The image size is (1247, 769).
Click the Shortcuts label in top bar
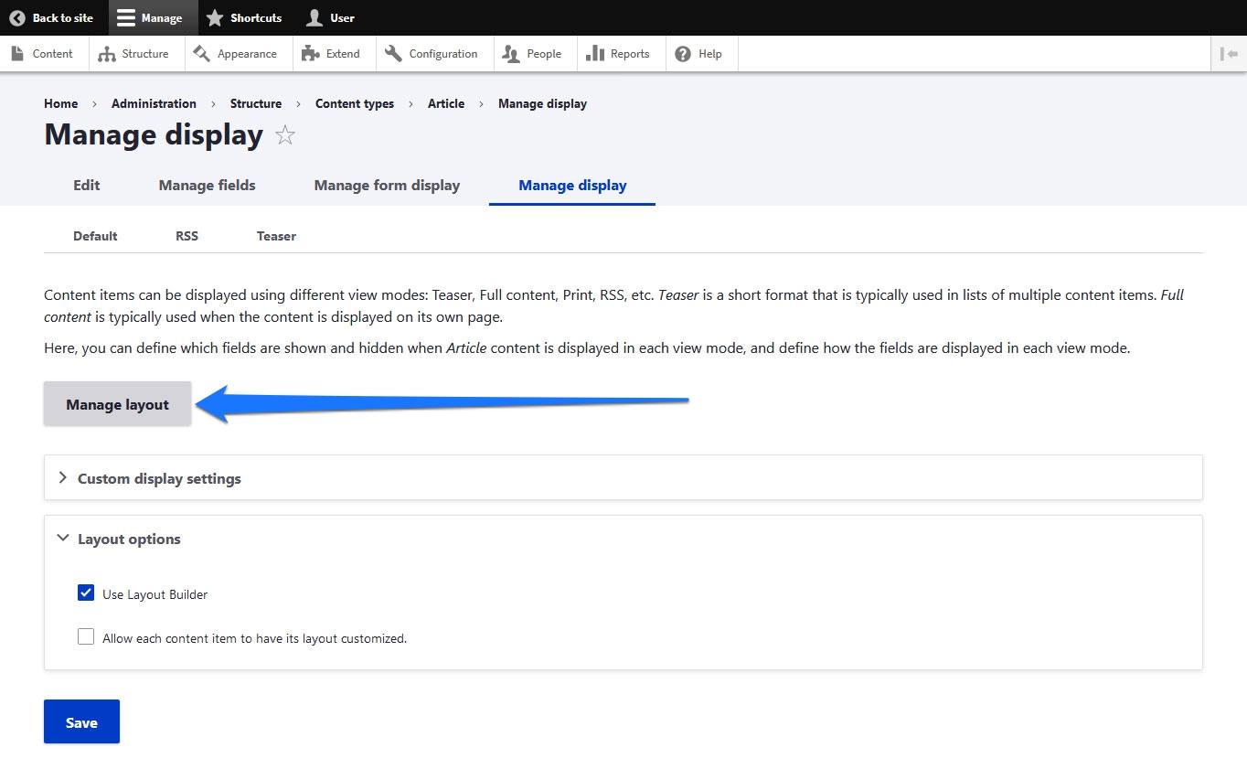coord(256,17)
